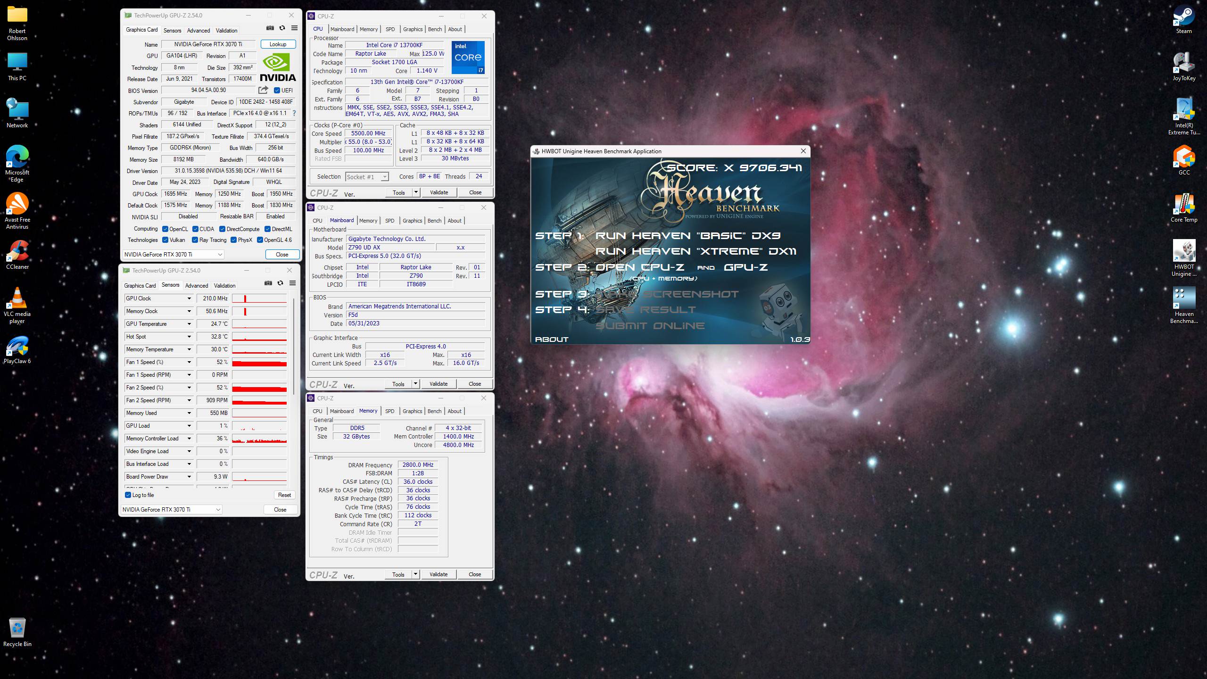This screenshot has width=1207, height=679.
Task: Switch to SPD tab in top CPU-Z window
Action: [x=390, y=29]
